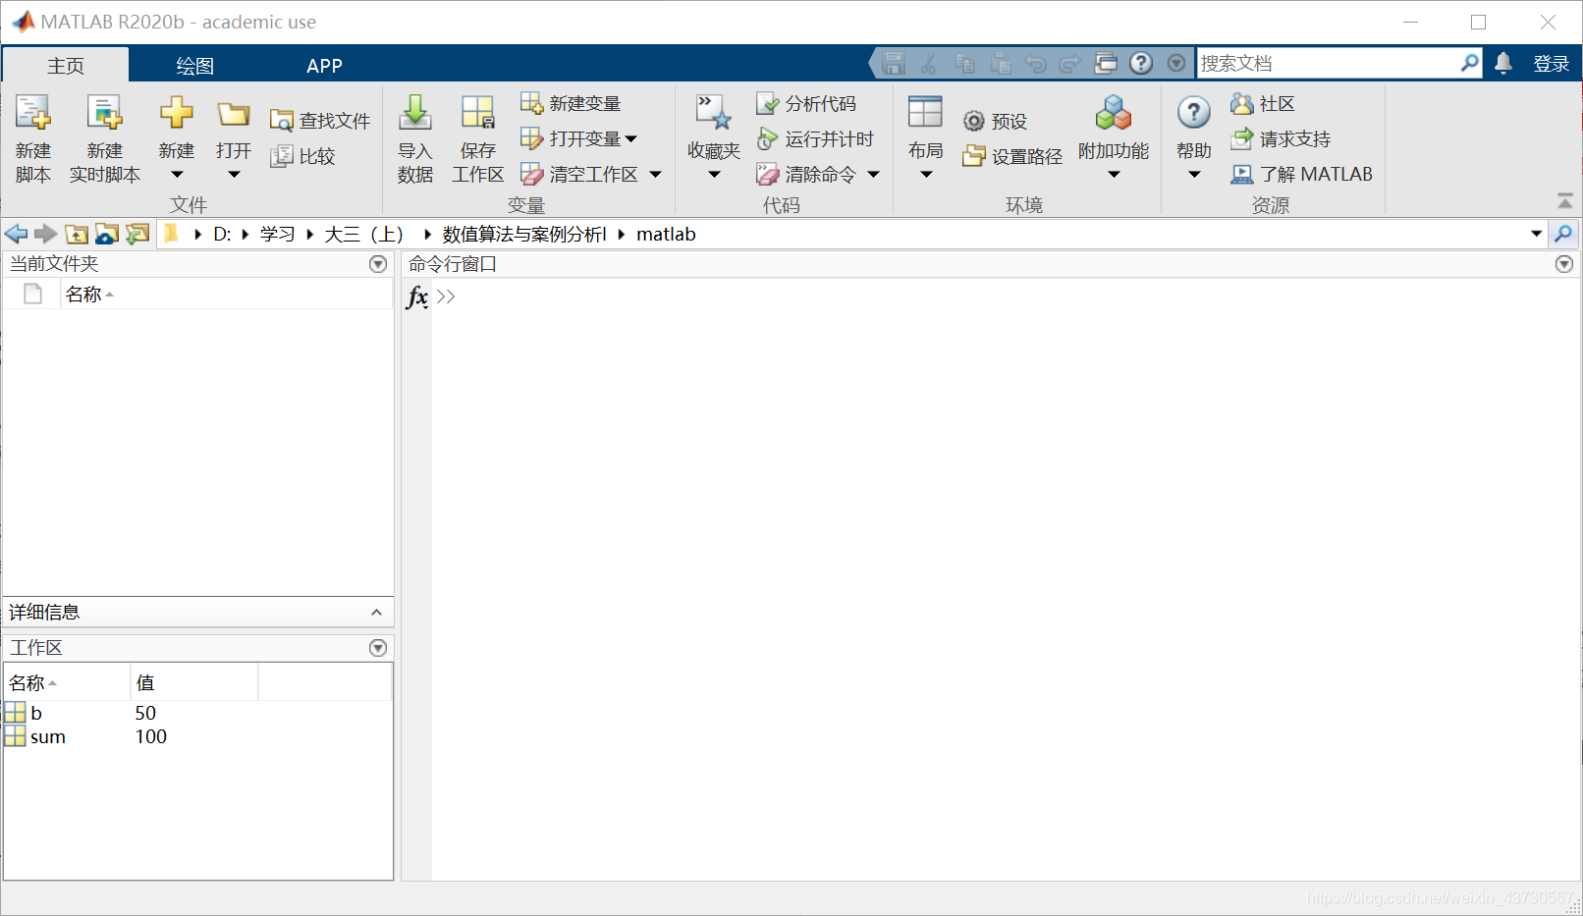Screen dimensions: 1583x916
Task: Open Workspace (工作区) panel actions menu
Action: point(378,648)
